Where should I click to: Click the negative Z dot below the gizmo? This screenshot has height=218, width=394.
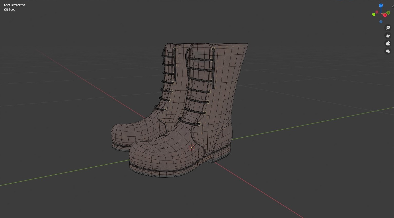[381, 22]
